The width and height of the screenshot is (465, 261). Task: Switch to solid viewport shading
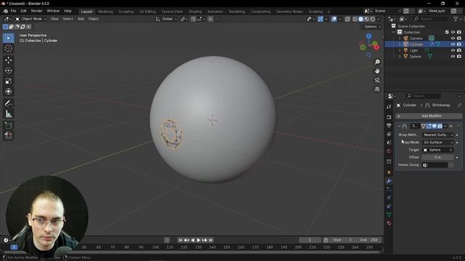tap(360, 19)
